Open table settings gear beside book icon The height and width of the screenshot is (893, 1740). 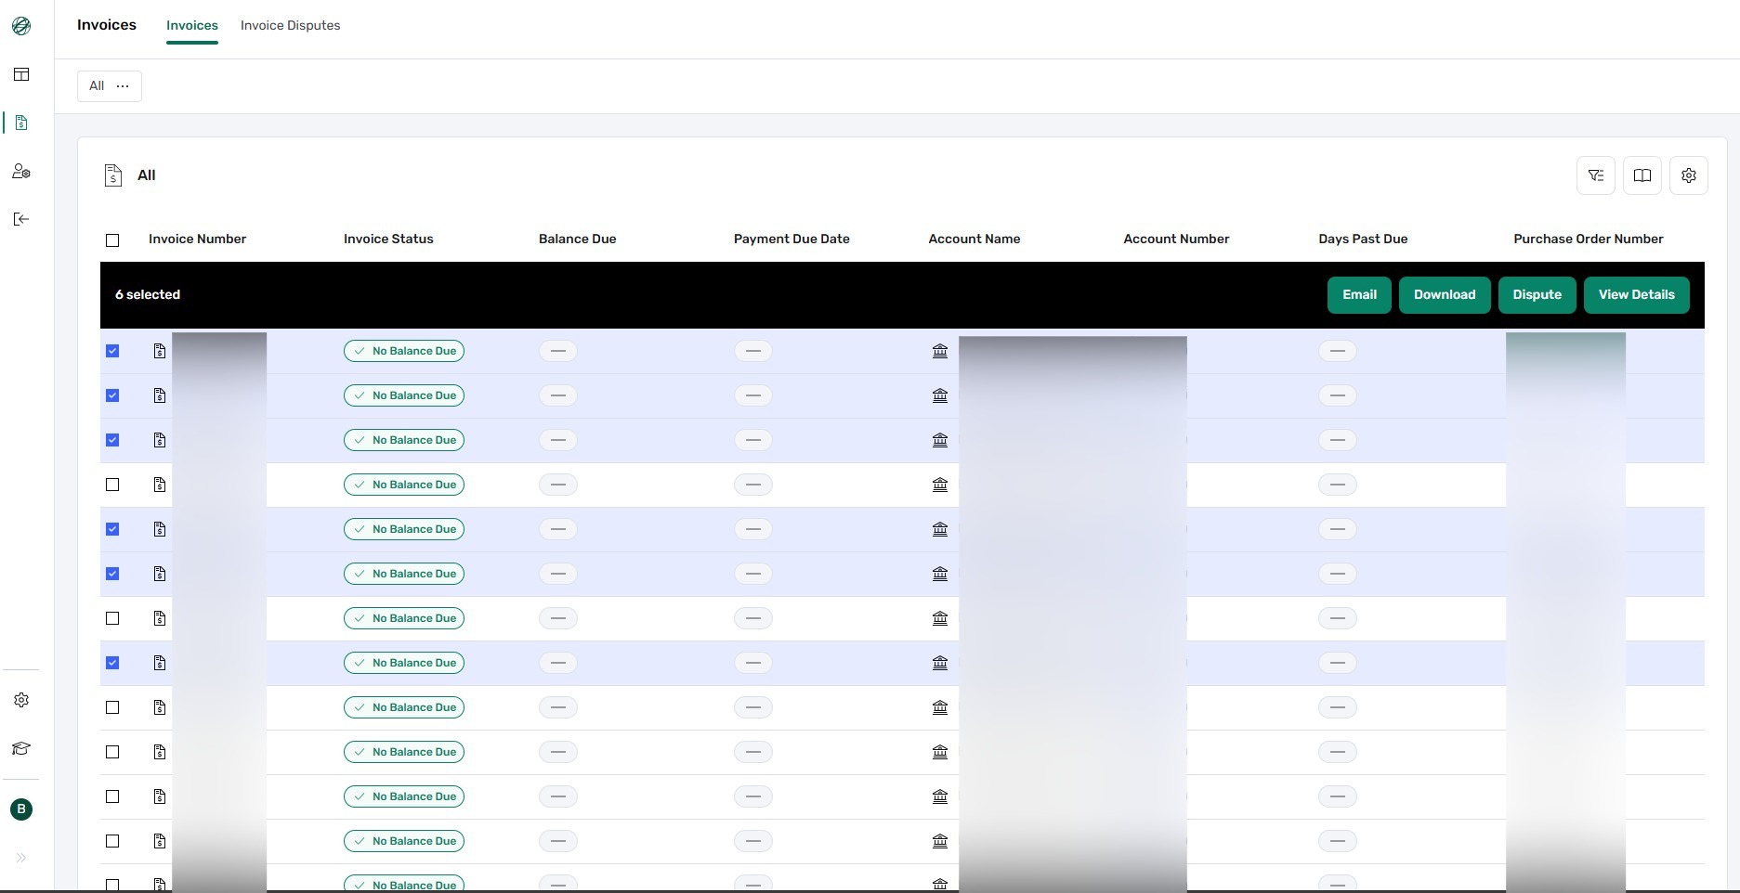(1689, 175)
